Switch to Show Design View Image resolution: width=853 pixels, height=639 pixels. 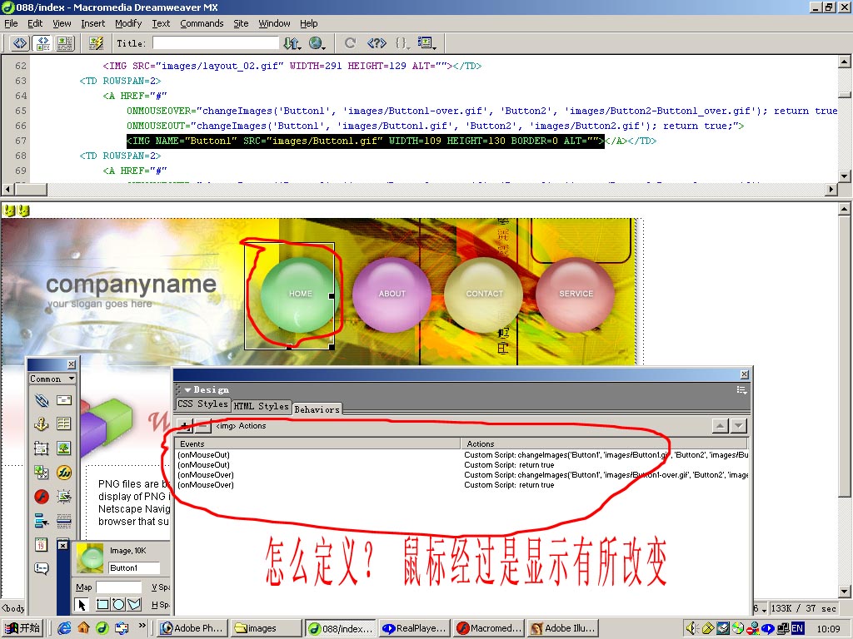click(x=64, y=42)
